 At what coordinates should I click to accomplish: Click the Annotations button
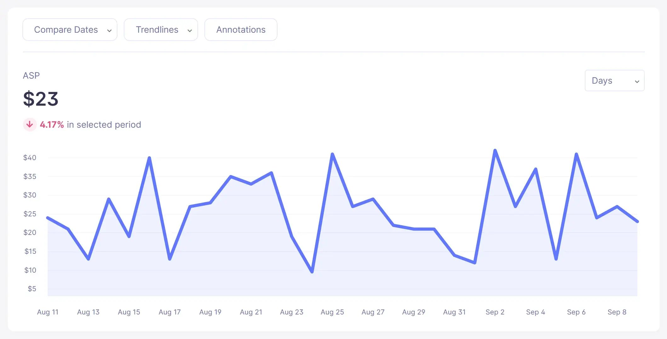click(x=241, y=30)
